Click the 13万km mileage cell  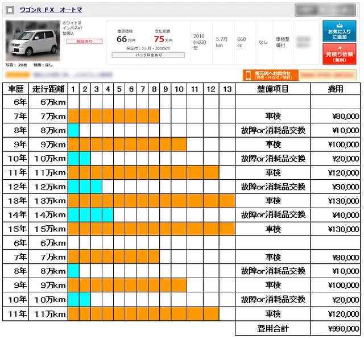tap(48, 201)
